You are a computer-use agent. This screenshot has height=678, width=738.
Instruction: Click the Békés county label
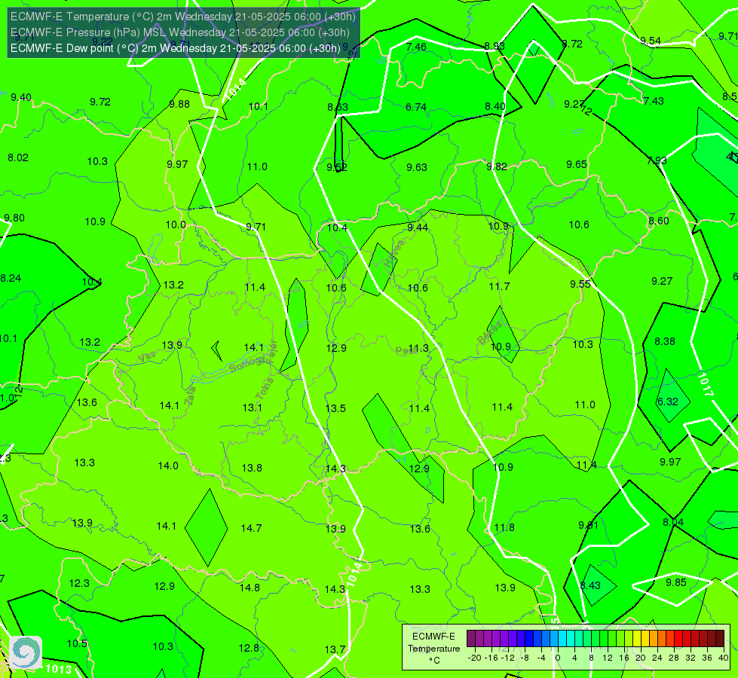pyautogui.click(x=490, y=331)
